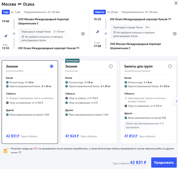
Task: Click the outbound flight airline logo
Action: (6, 35)
